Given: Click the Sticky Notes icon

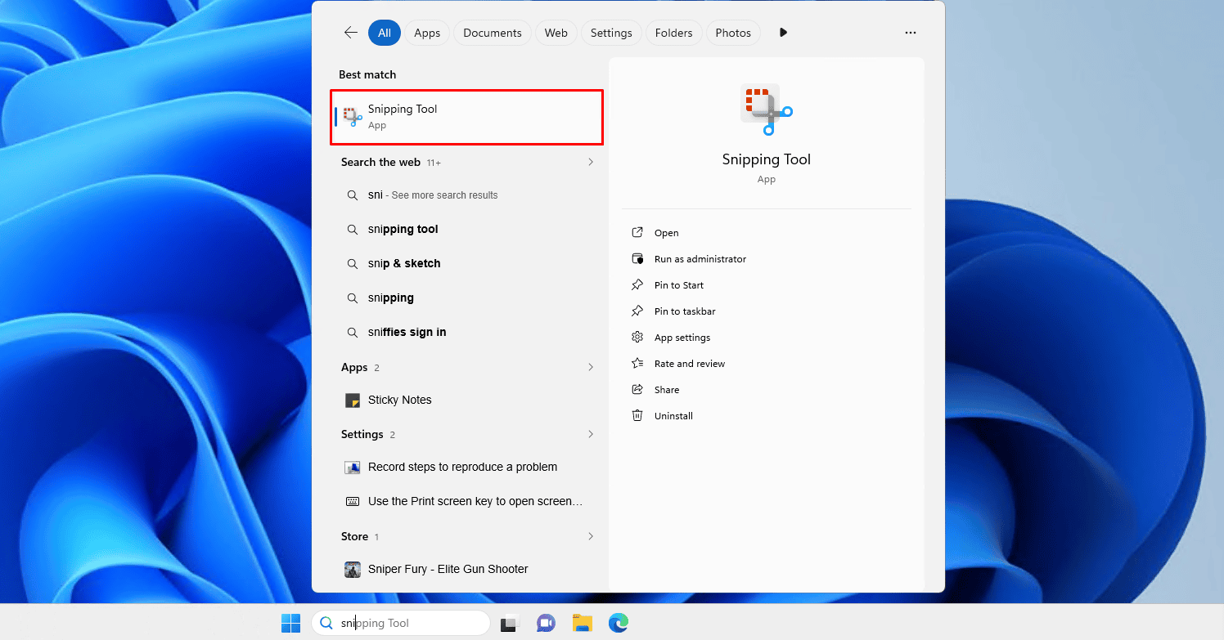Looking at the screenshot, I should (x=353, y=400).
